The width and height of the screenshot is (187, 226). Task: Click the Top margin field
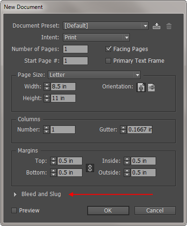[70, 161]
